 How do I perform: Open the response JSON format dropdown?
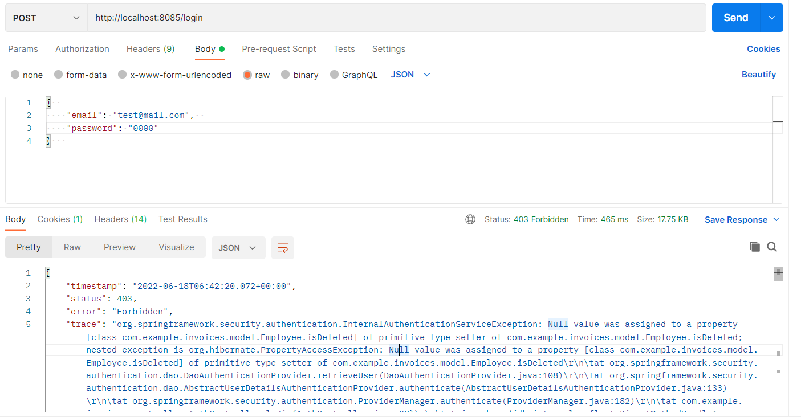[238, 248]
